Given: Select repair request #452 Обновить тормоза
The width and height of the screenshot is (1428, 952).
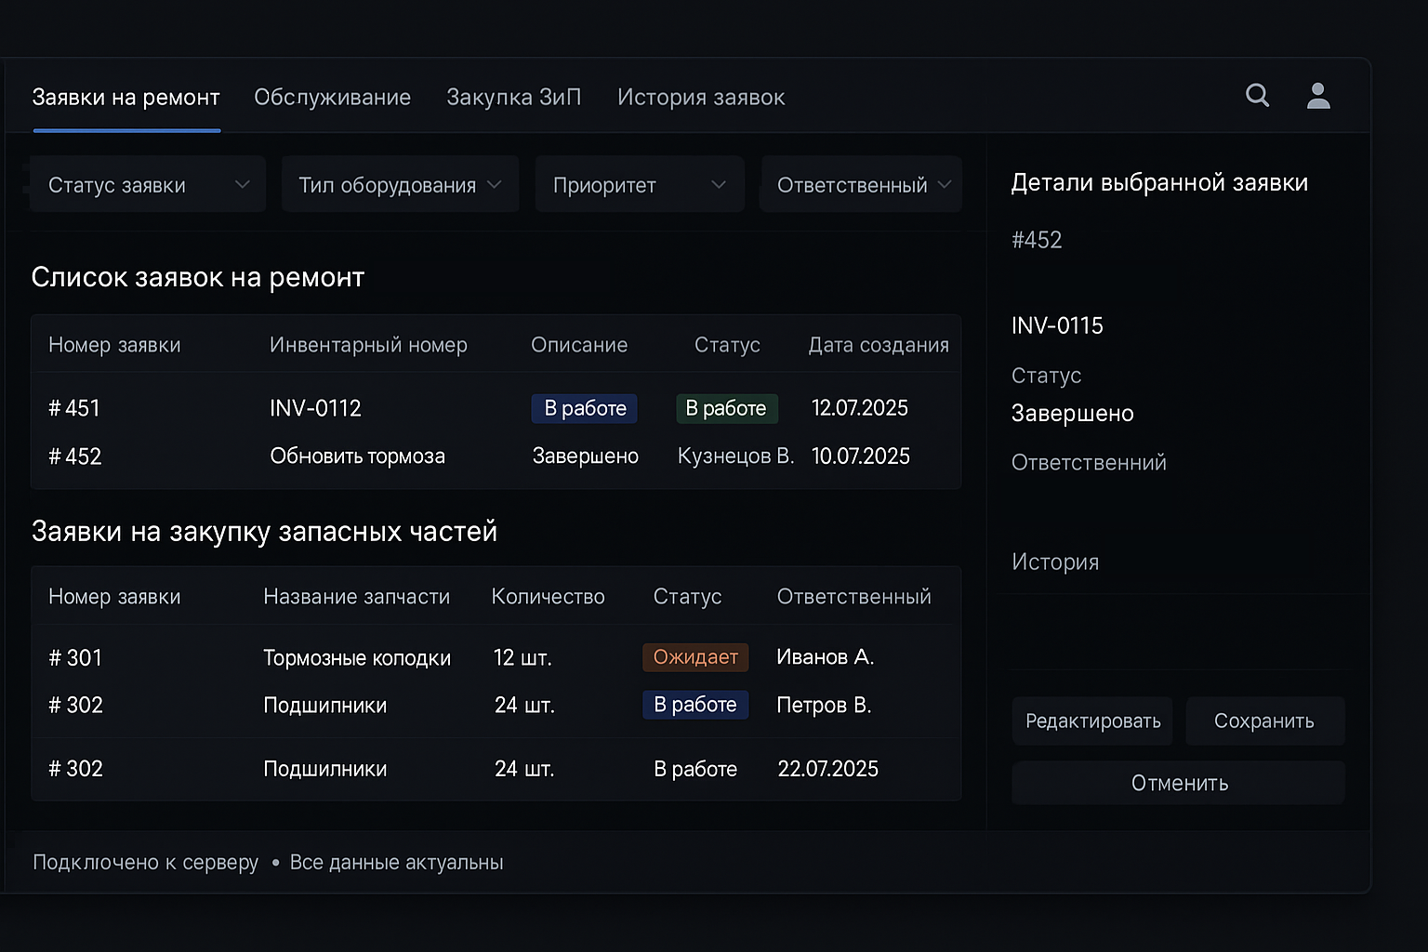Looking at the screenshot, I should [357, 456].
